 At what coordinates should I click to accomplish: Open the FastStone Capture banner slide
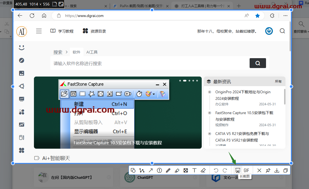(118, 112)
